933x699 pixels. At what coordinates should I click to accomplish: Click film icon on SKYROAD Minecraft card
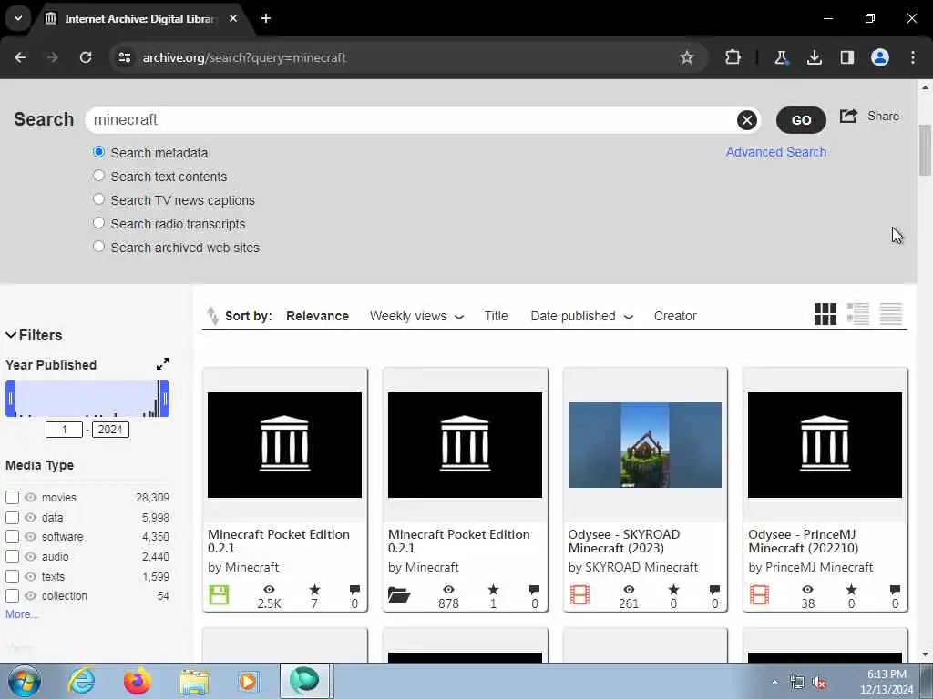coord(579,594)
